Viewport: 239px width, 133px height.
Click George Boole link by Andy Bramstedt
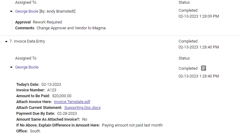(27, 11)
